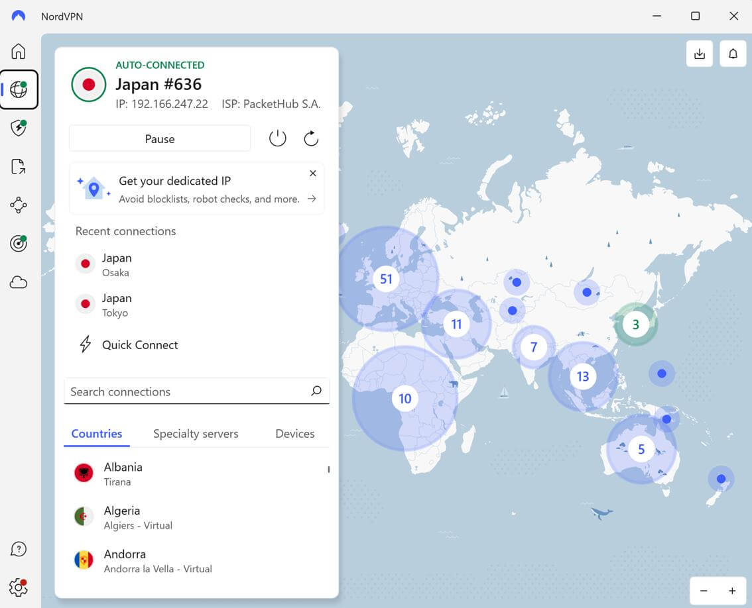Open dedicated IP offer arrow

[312, 198]
